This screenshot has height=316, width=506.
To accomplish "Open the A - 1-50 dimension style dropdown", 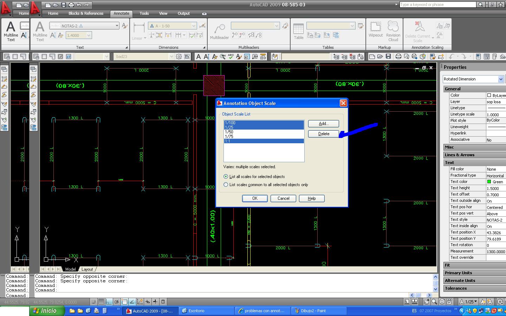I will 194,26.
